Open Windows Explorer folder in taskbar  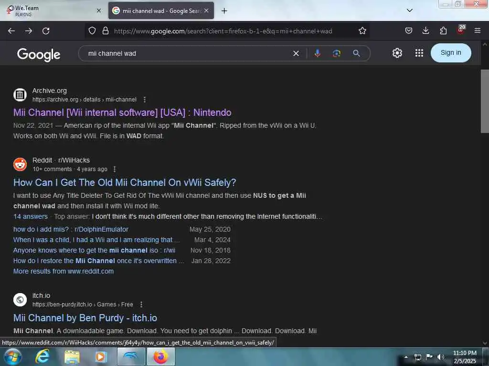pyautogui.click(x=72, y=357)
